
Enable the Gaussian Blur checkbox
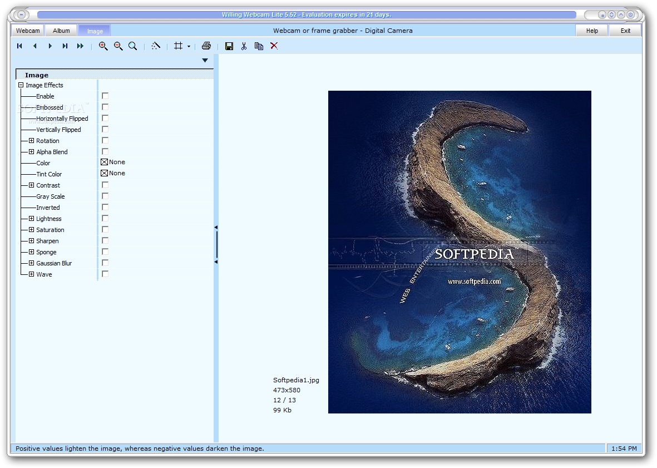pyautogui.click(x=105, y=263)
